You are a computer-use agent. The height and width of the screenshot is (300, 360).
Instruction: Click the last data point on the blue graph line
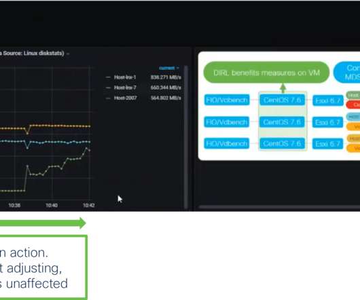coord(90,142)
